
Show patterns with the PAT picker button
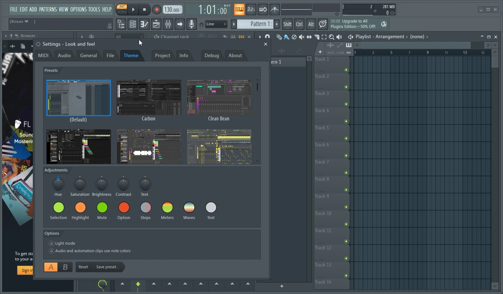click(349, 47)
